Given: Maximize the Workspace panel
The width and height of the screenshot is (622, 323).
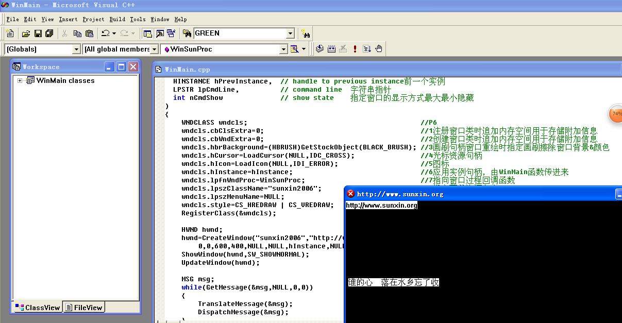Looking at the screenshot, I should [x=121, y=67].
